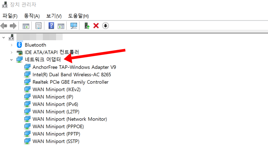Select Intel(R) Dual Band Wireless-AC 8265
This screenshot has width=268, height=146.
[72, 74]
